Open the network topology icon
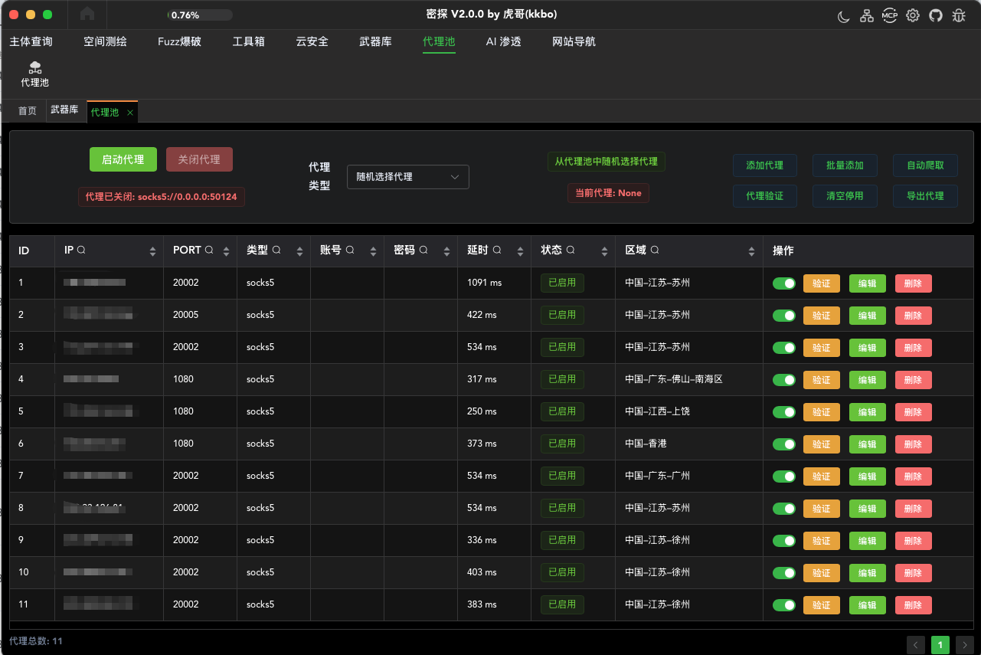The image size is (981, 655). (866, 15)
